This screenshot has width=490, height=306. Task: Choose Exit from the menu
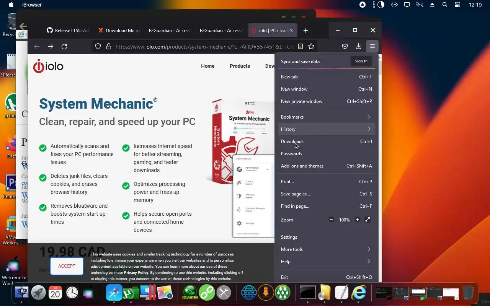click(x=326, y=277)
